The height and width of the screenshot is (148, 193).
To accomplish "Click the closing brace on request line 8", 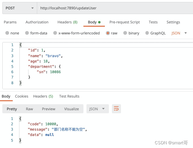I will coord(20,83).
